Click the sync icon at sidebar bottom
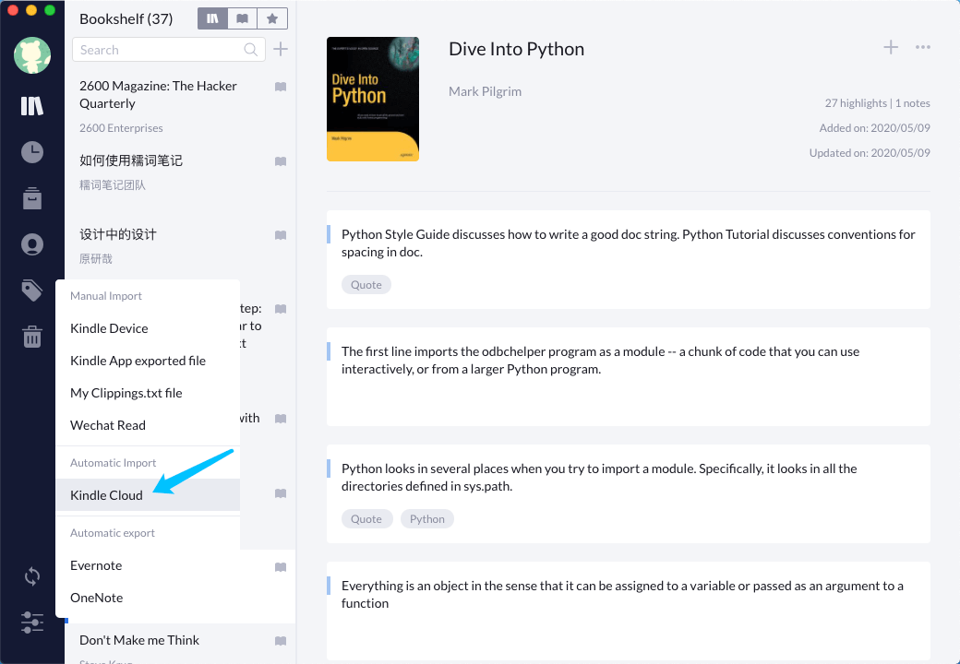Screen dimensions: 960x664 point(31,575)
